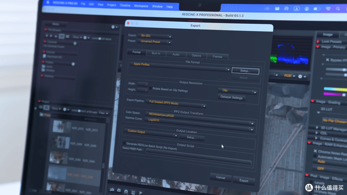Click the media panel gear icon

tap(113, 27)
